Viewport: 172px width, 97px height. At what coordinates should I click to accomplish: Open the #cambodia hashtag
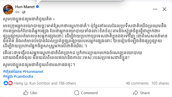24,76
